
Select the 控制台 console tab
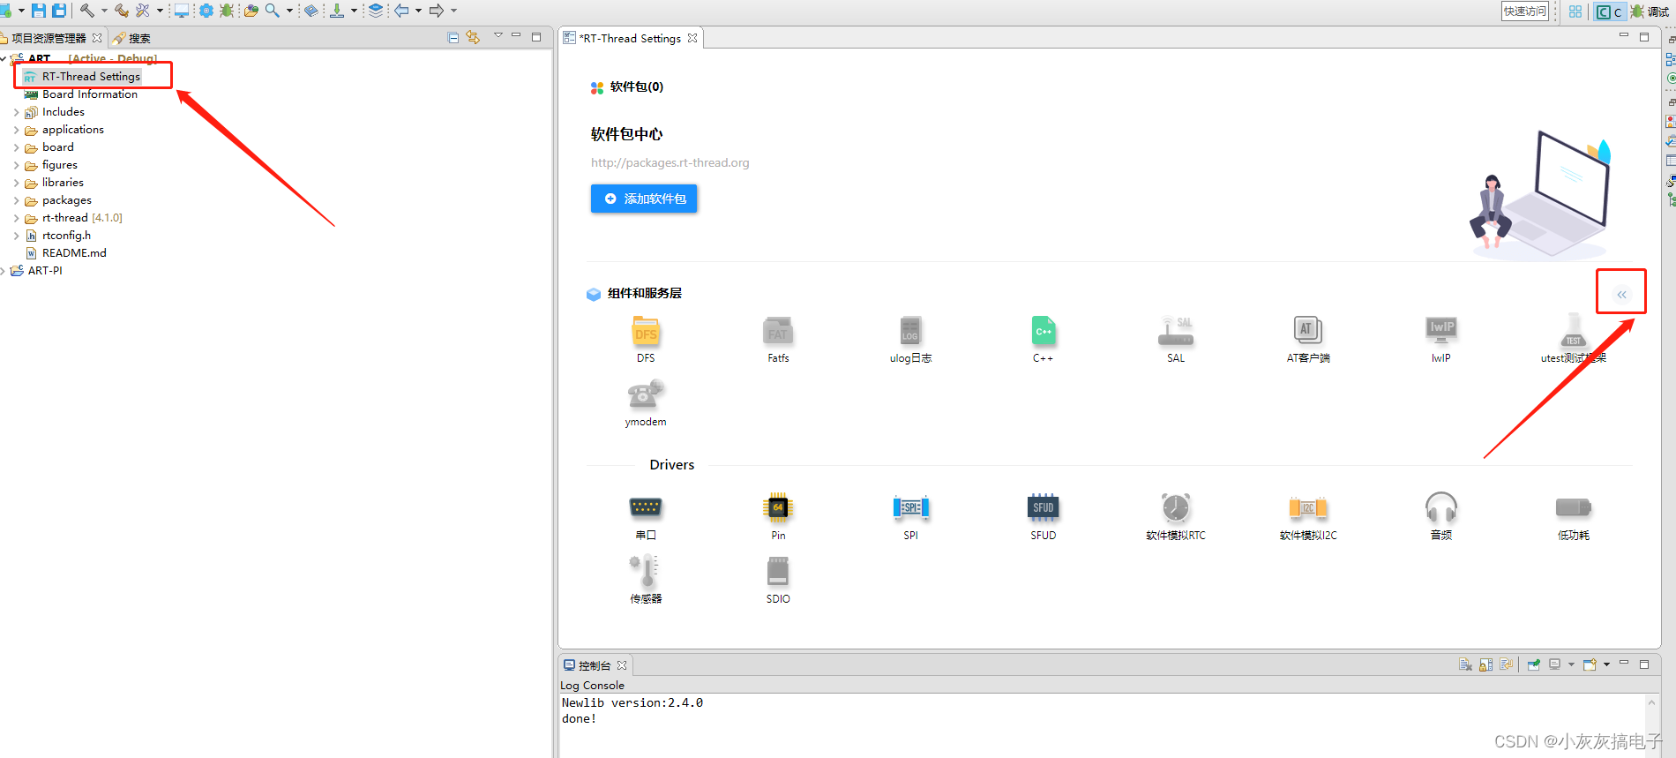click(x=595, y=665)
